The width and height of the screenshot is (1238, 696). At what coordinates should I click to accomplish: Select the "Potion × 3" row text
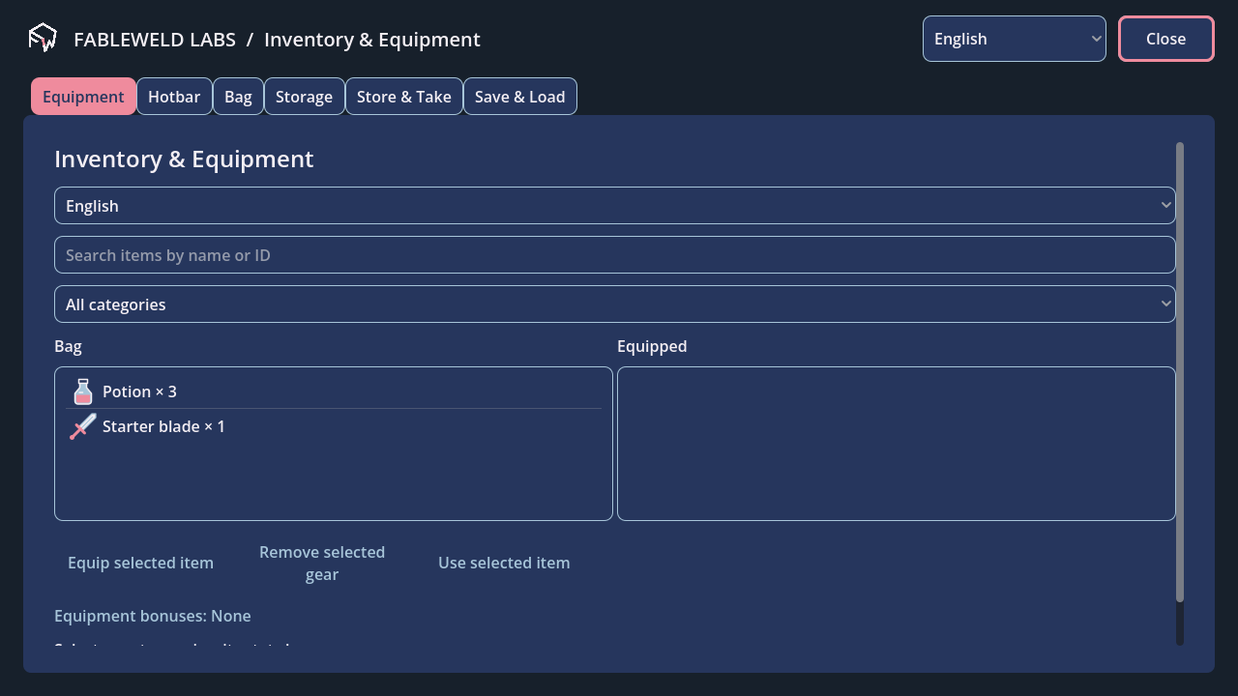[139, 391]
